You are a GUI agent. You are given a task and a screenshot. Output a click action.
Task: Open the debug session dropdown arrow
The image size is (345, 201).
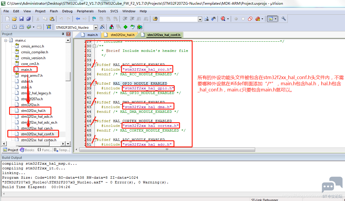[x=228, y=19]
